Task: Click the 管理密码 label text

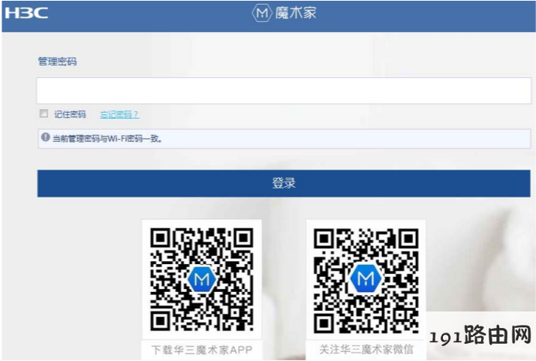Action: [x=57, y=62]
